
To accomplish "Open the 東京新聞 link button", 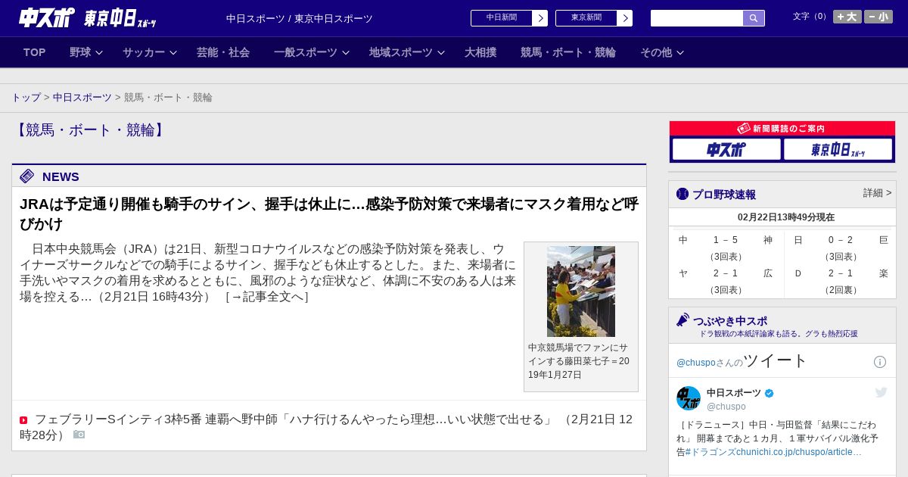I will tap(586, 18).
